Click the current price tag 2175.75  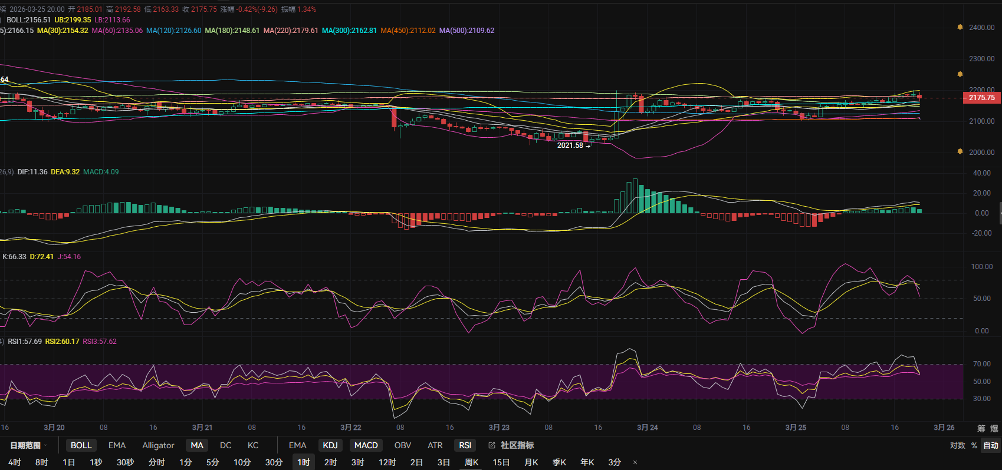[981, 98]
